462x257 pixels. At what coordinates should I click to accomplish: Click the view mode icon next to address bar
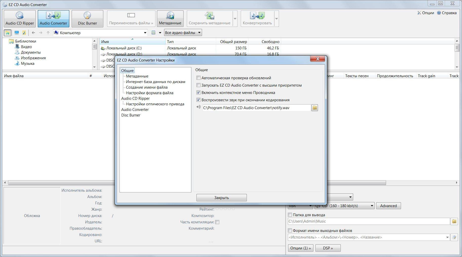pos(153,33)
